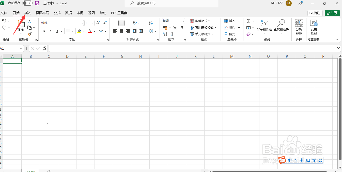Viewport: 342px width, 172px height.
Task: Toggle the AutoSave switch
Action: 27,3
